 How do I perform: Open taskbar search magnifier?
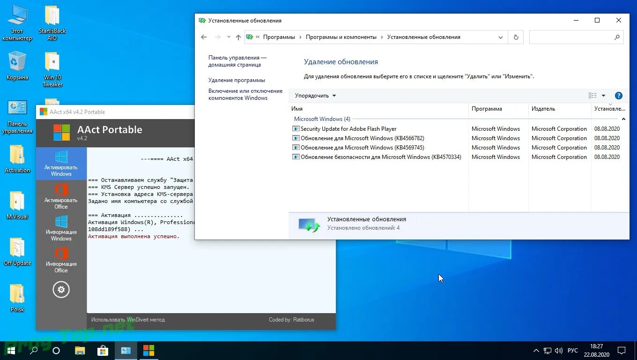[34, 350]
